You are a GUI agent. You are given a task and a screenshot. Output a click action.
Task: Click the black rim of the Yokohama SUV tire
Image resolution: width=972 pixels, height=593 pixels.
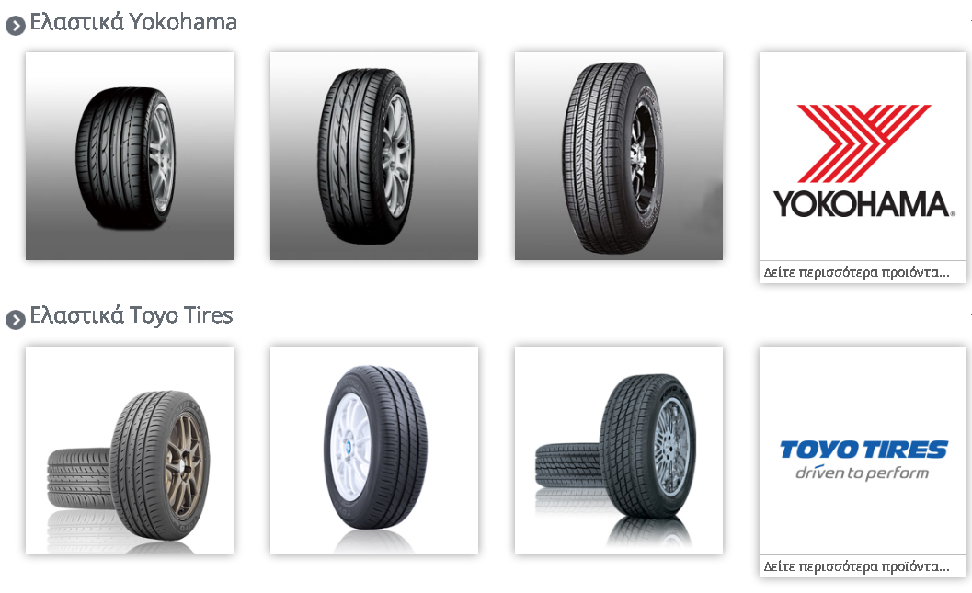coord(644,158)
